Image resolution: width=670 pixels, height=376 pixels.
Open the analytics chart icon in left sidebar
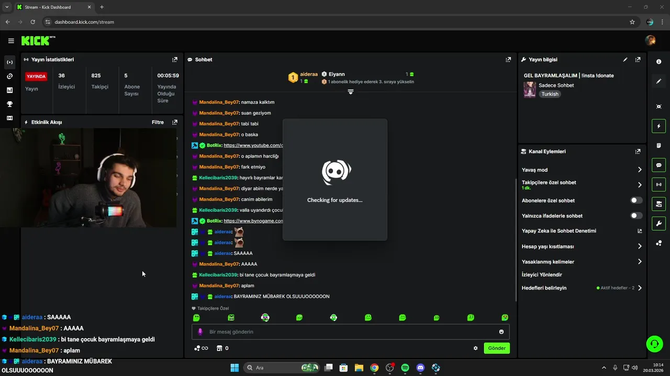point(9,90)
